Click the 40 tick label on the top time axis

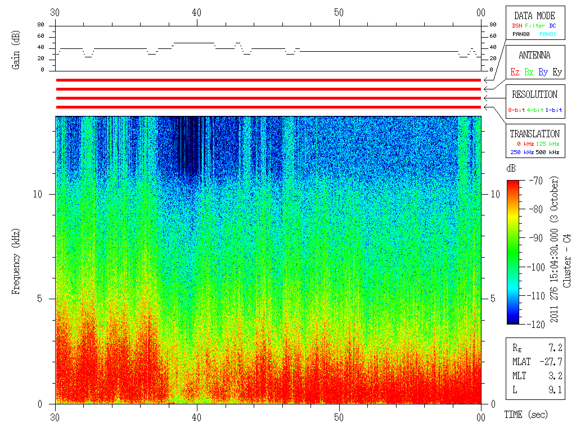coord(197,12)
